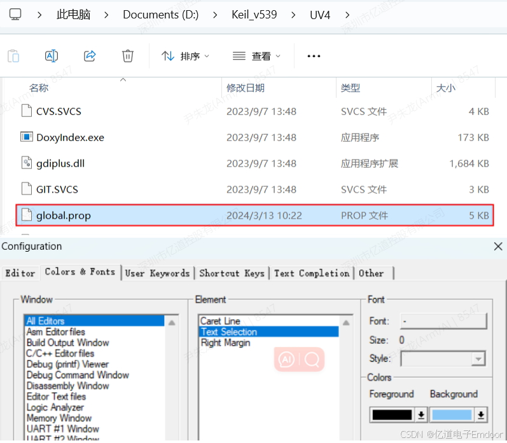The height and width of the screenshot is (443, 507).
Task: Open the three-dots more options menu
Action: [314, 56]
